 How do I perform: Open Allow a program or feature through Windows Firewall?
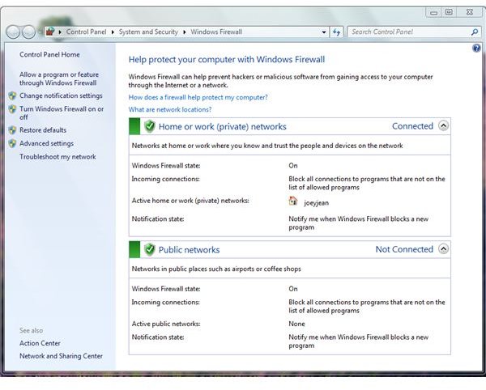59,78
